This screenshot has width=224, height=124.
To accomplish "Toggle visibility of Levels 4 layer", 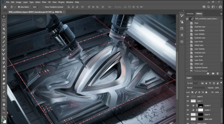I will point(188,106).
